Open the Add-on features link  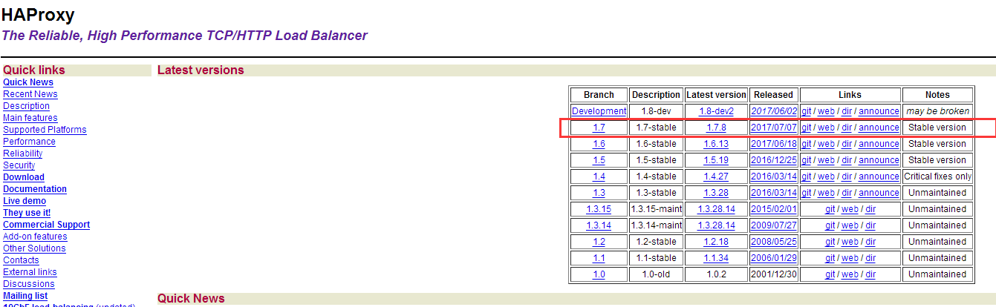[35, 237]
